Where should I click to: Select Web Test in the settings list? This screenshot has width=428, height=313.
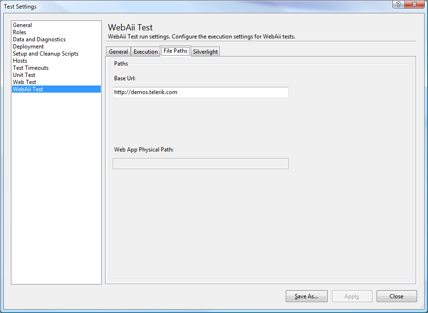[x=24, y=82]
